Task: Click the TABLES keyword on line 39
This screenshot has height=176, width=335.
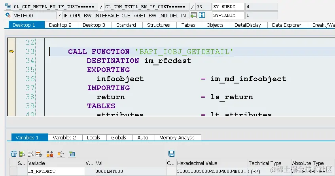Action: [101, 106]
